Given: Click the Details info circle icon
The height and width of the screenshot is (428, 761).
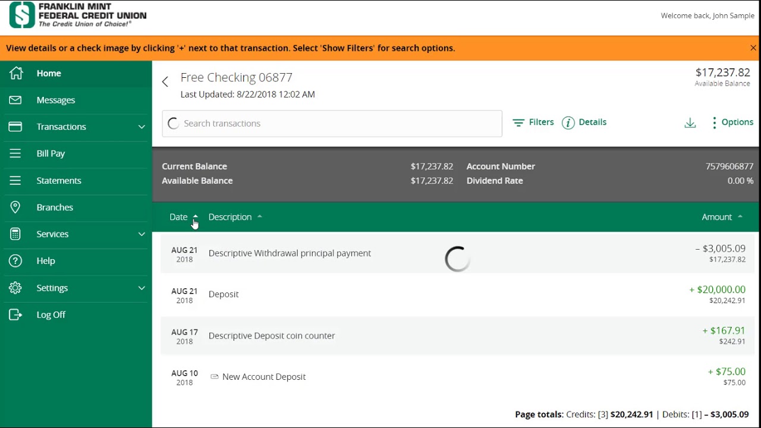Looking at the screenshot, I should pos(568,122).
